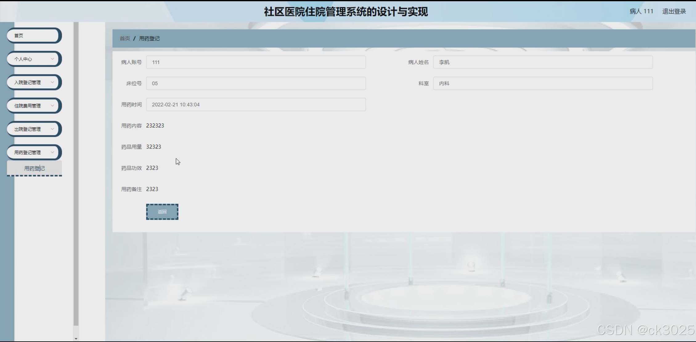696x342 pixels.
Task: Click 退出登录 to log out
Action: (x=674, y=11)
